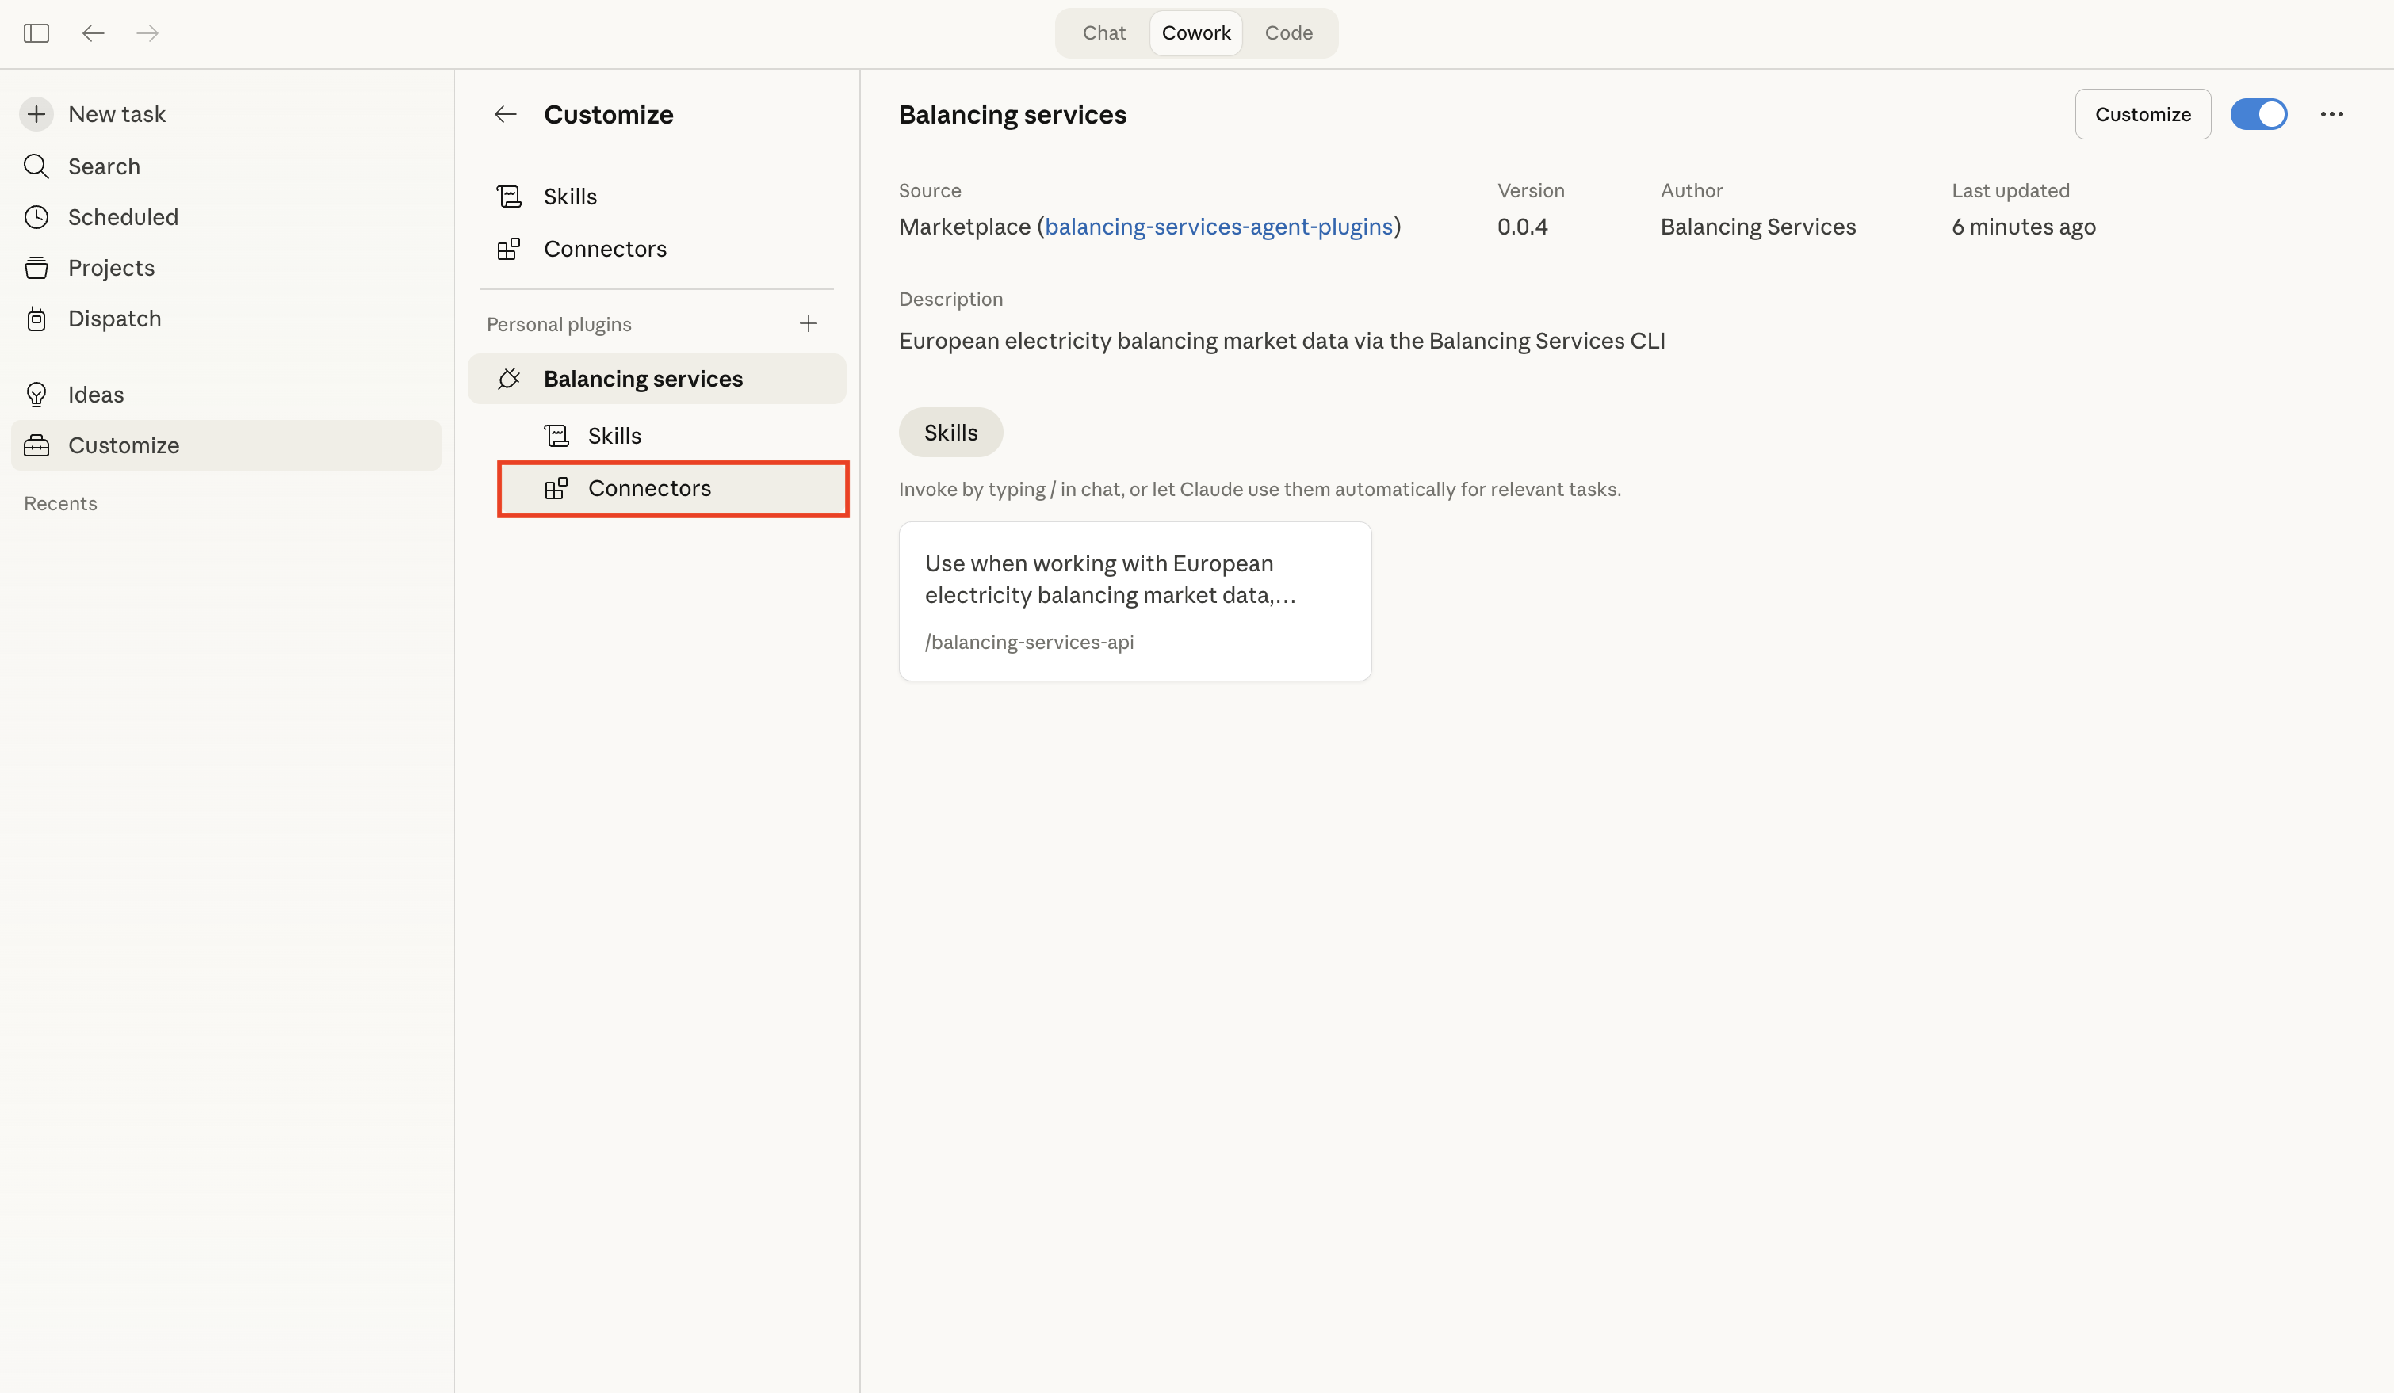
Task: Open the Projects section
Action: (x=111, y=268)
